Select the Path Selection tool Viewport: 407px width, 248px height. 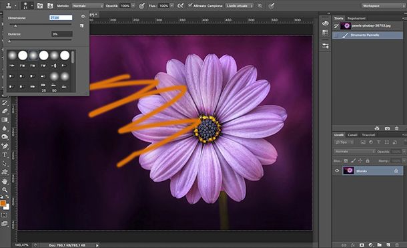tap(5, 164)
